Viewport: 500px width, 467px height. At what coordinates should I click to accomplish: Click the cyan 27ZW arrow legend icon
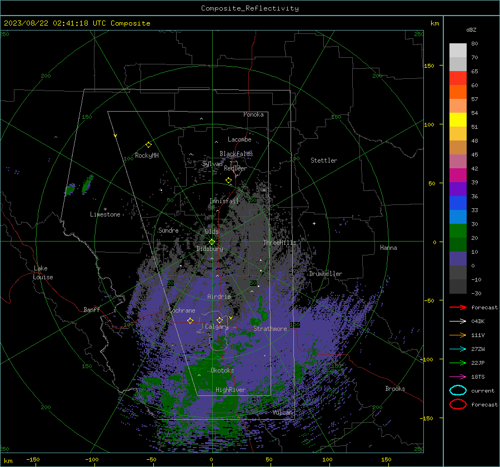tap(458, 349)
